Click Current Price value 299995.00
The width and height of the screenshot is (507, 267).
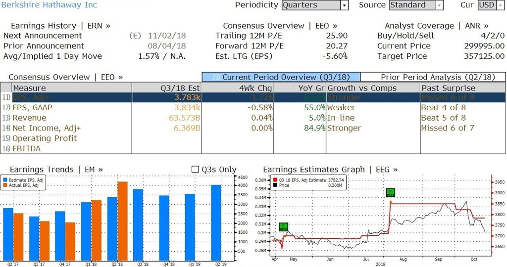pos(484,46)
